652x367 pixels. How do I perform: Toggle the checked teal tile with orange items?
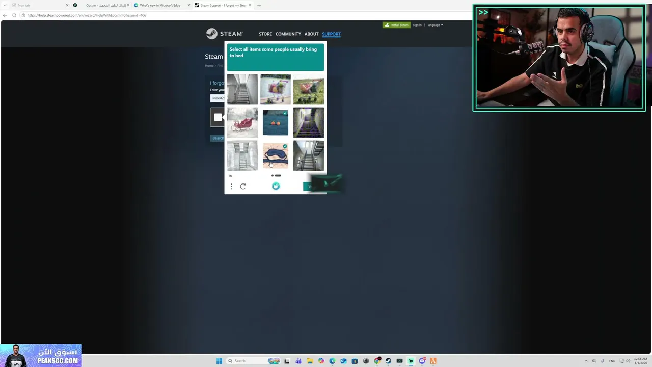coord(276,122)
